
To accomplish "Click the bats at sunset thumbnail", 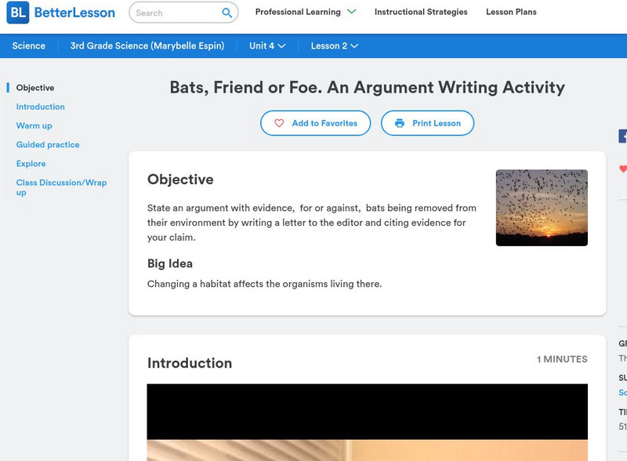I will click(x=542, y=208).
